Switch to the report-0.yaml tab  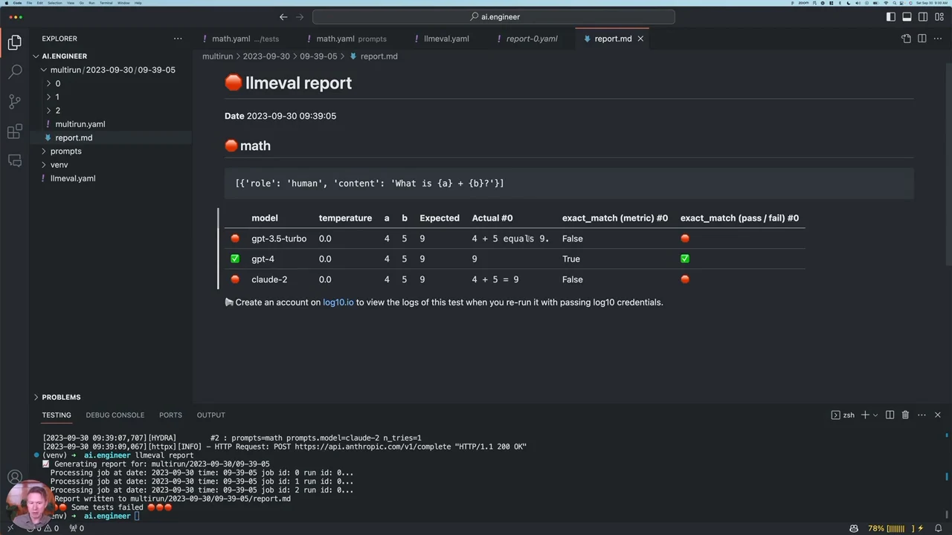(x=531, y=39)
